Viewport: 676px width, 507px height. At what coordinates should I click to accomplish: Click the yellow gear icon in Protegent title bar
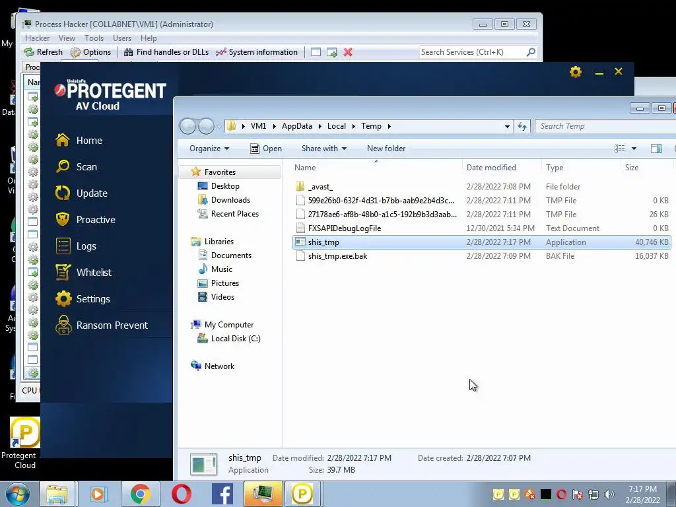[x=576, y=71]
